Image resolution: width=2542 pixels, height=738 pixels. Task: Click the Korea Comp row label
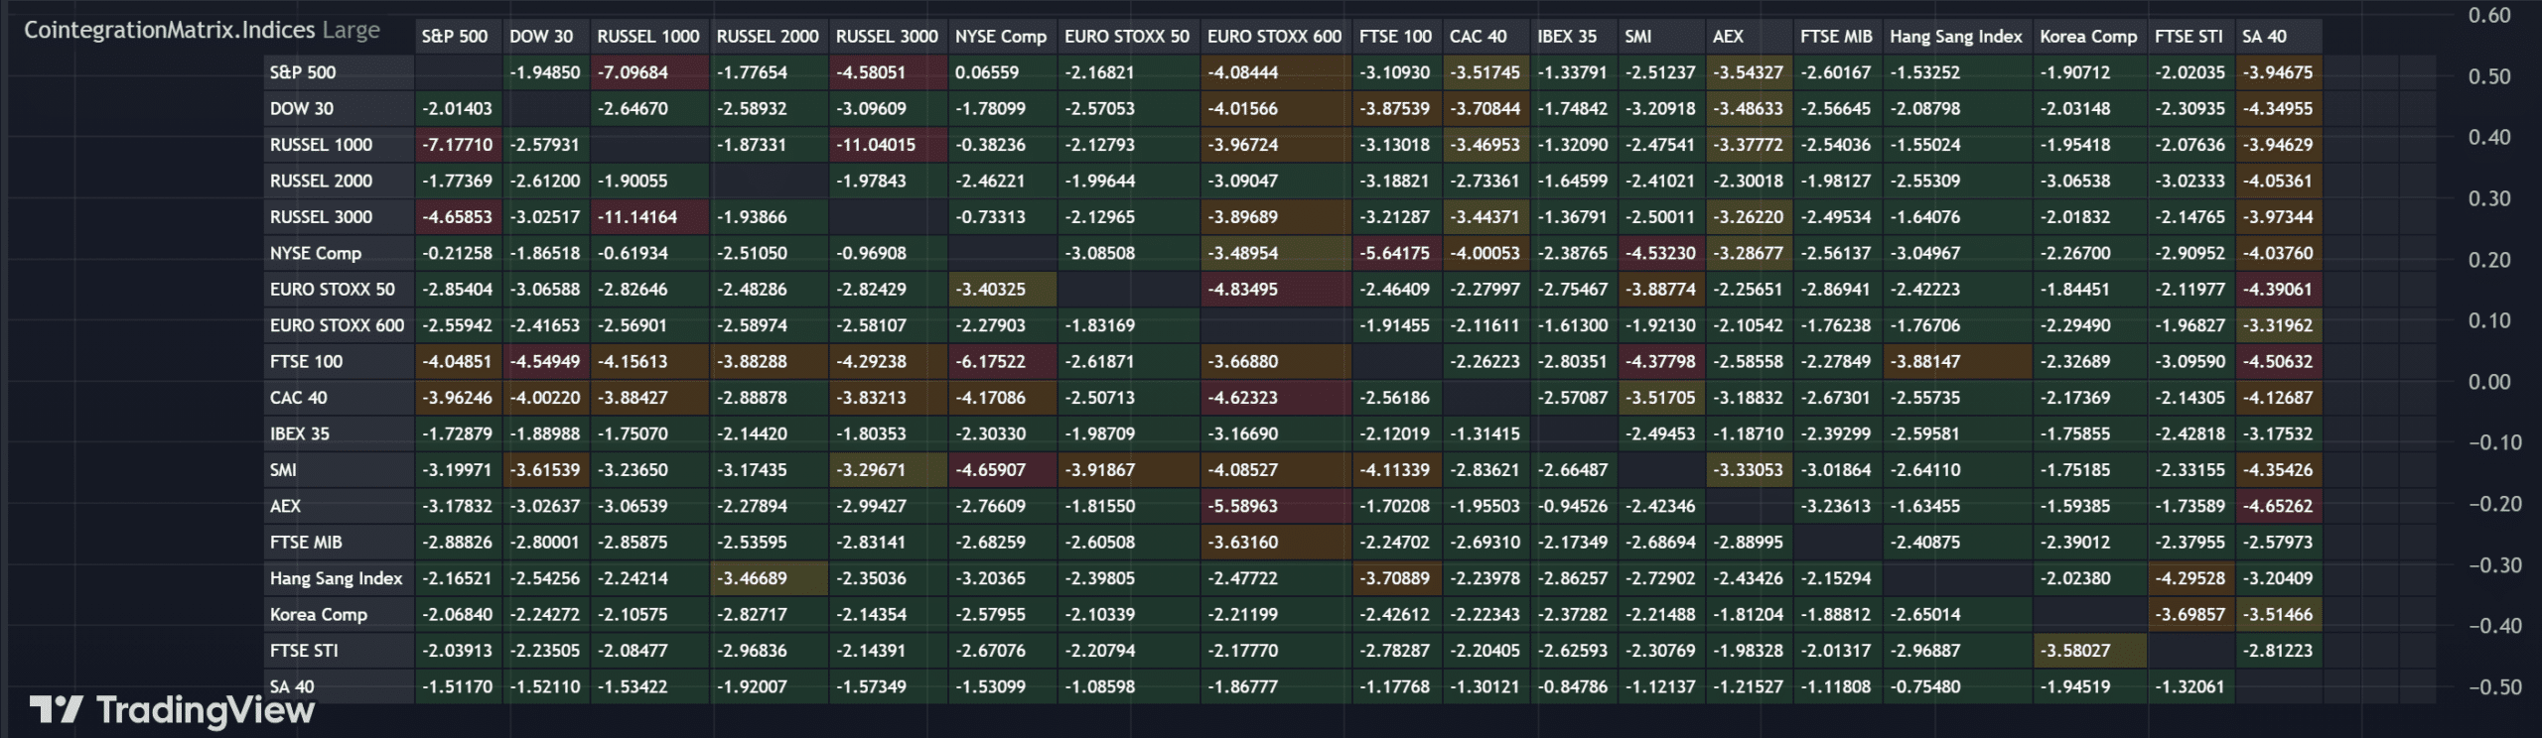[x=319, y=615]
